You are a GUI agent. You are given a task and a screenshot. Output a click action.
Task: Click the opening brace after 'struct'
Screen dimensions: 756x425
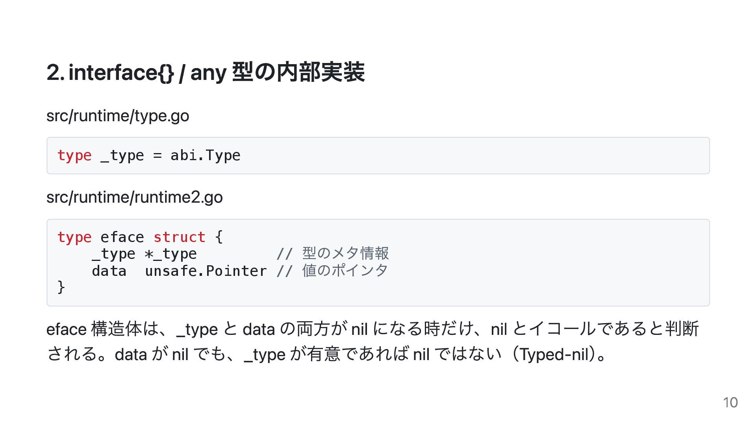click(219, 237)
